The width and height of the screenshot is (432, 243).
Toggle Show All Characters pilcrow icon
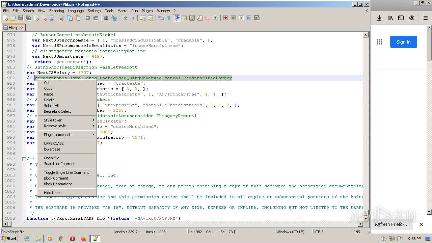[x=169, y=18]
